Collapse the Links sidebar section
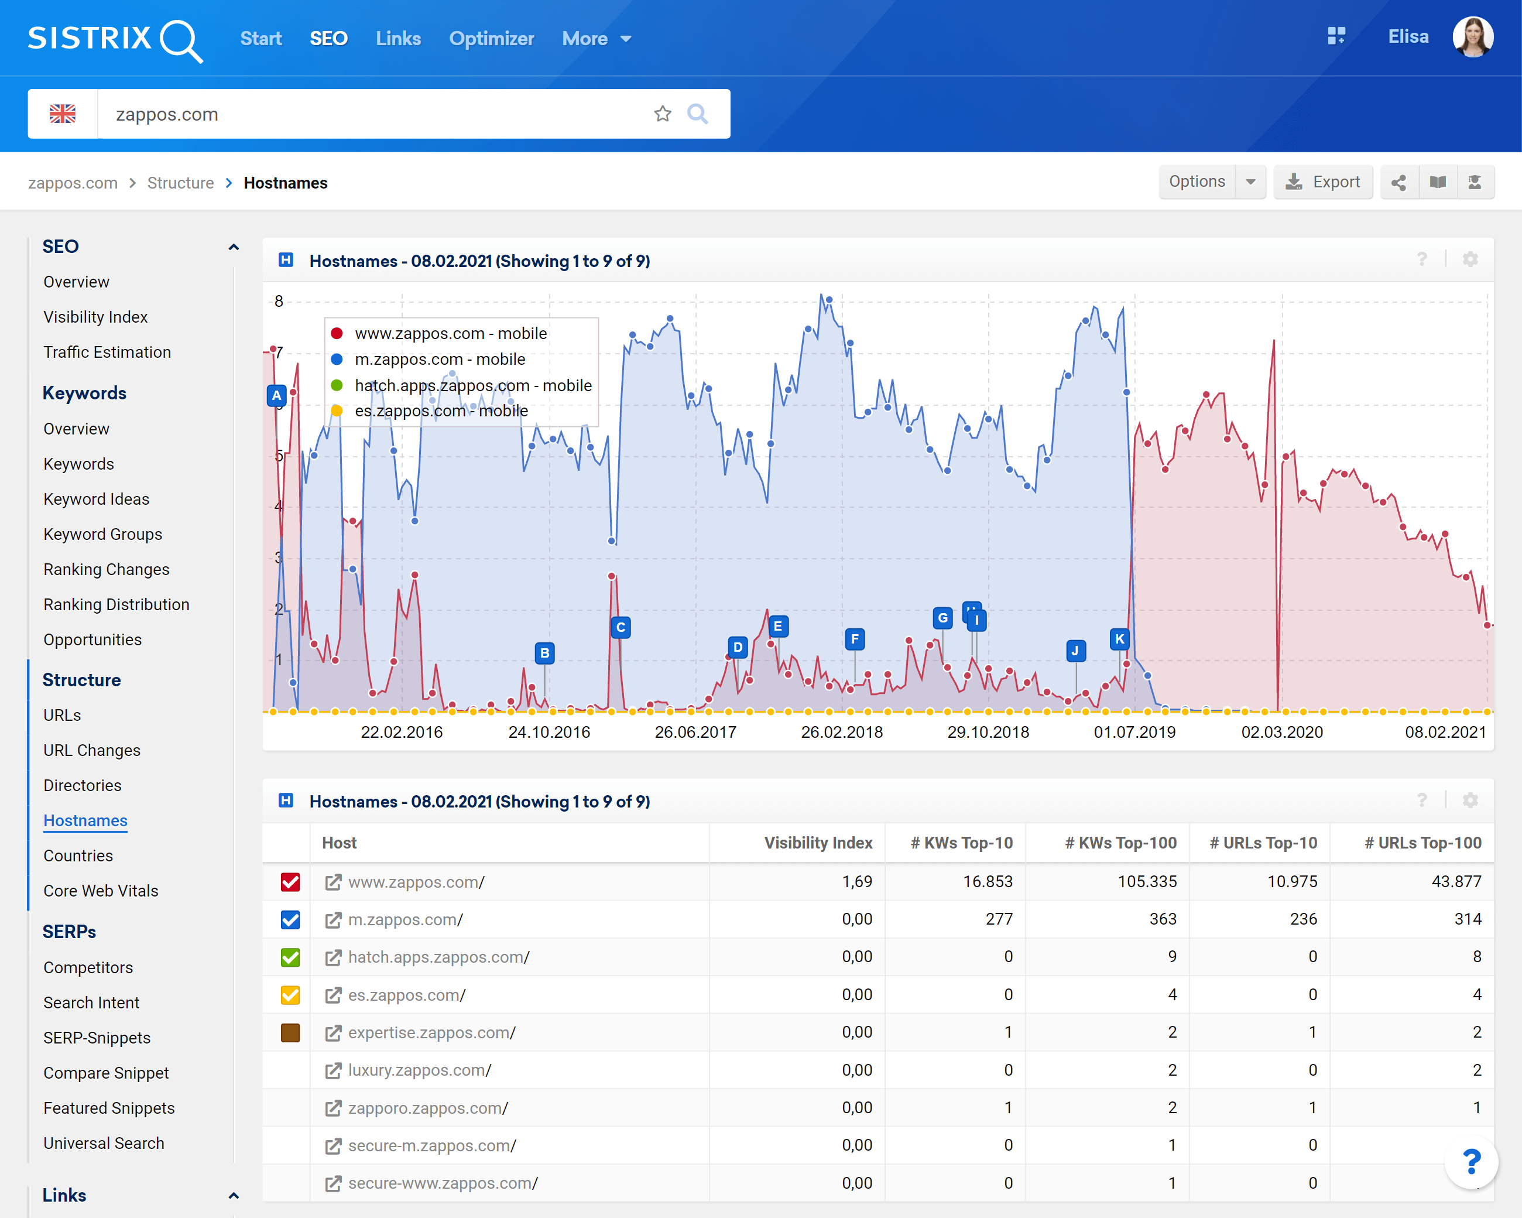 pyautogui.click(x=234, y=1195)
